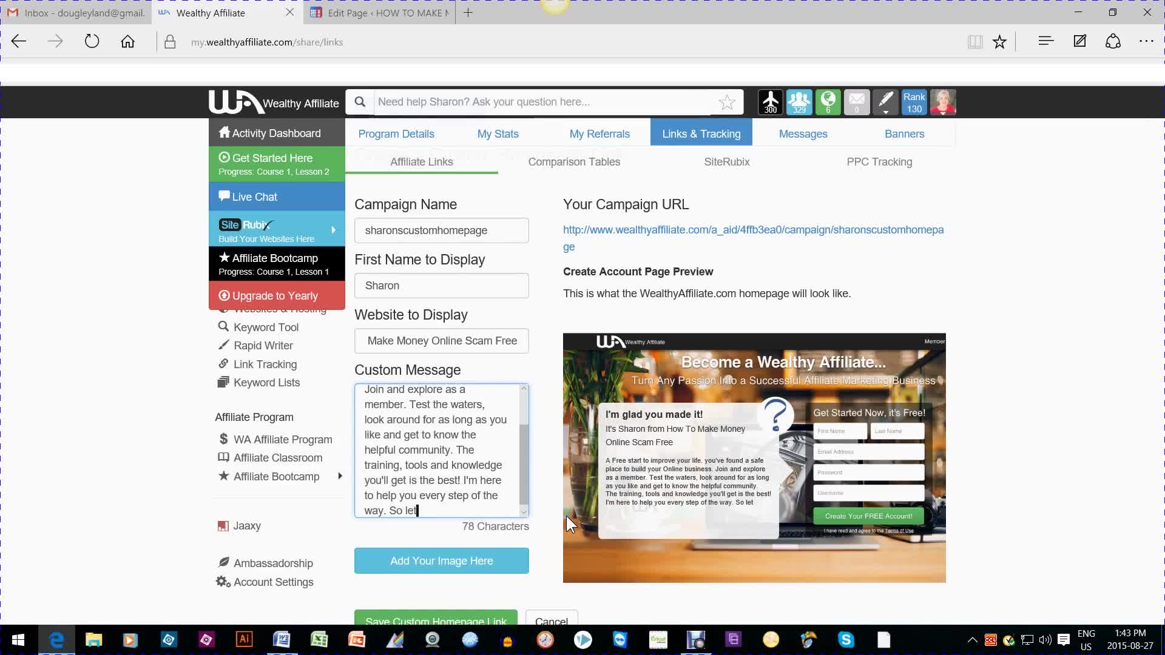Click Save Custom Homepage Link button
This screenshot has width=1165, height=655.
[436, 617]
